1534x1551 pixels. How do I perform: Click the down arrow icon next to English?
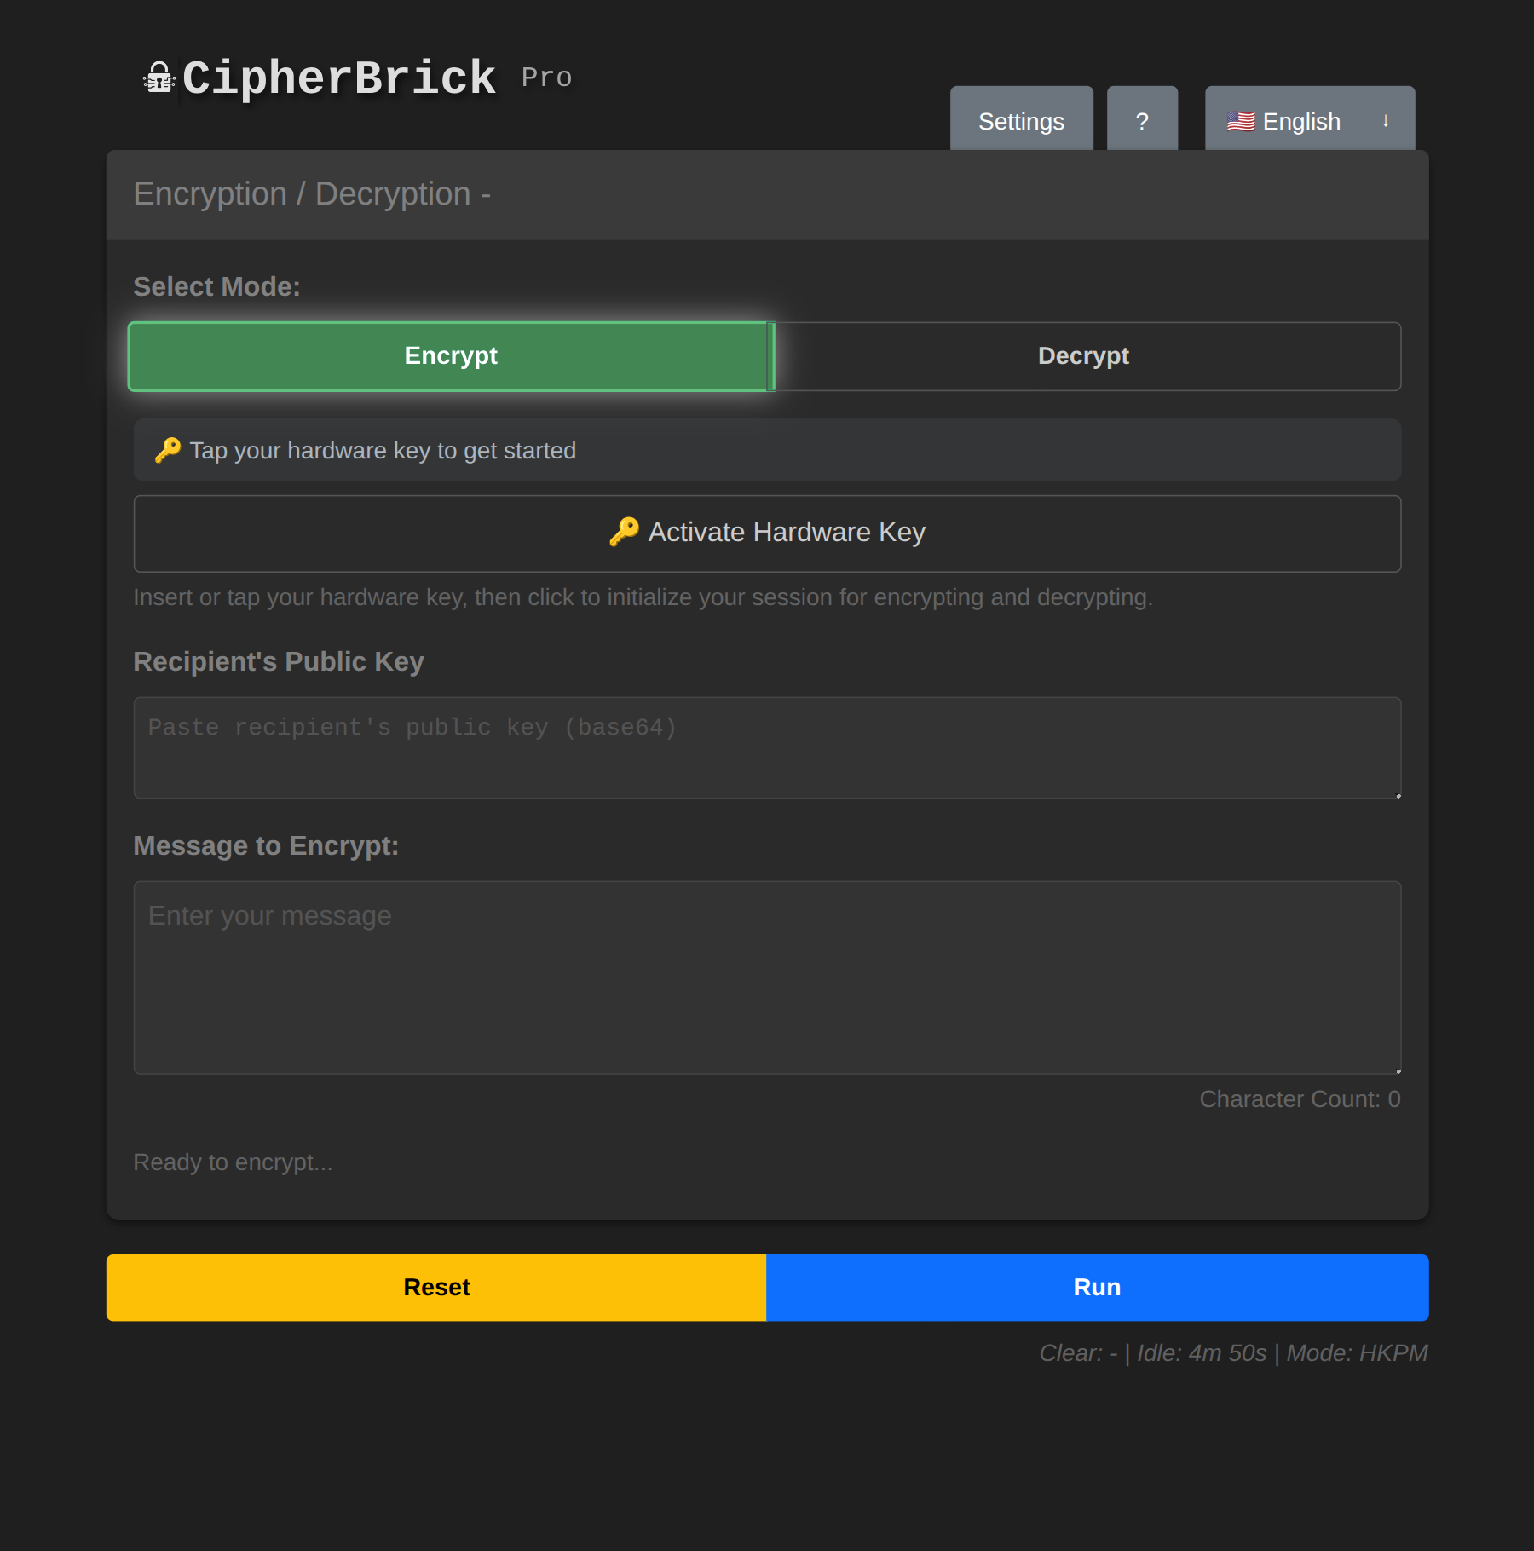pos(1385,119)
